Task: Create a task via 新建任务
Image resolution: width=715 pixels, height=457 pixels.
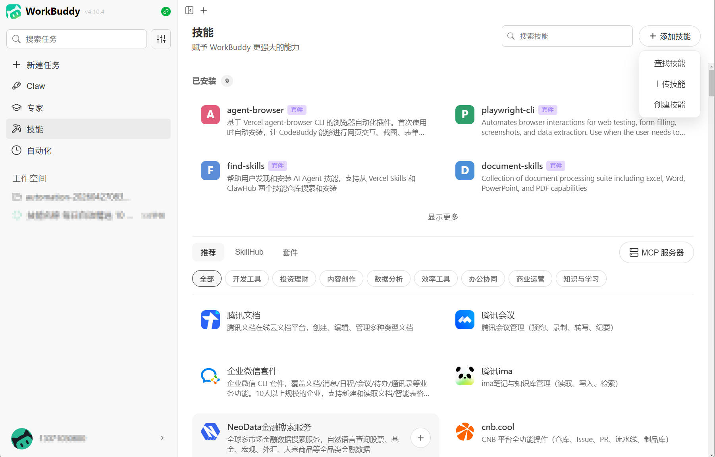Action: (x=89, y=65)
